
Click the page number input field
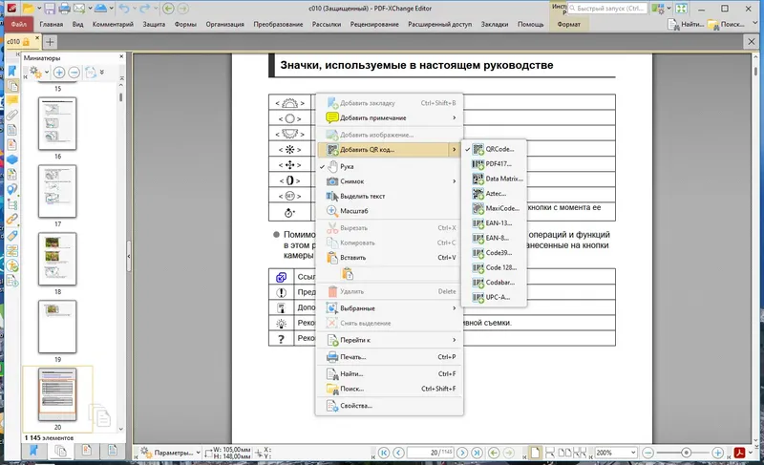(x=431, y=453)
